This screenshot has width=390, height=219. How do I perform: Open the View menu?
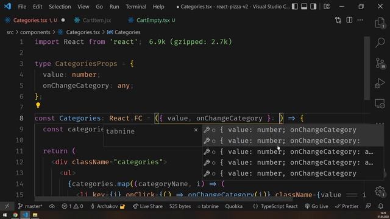(x=83, y=7)
